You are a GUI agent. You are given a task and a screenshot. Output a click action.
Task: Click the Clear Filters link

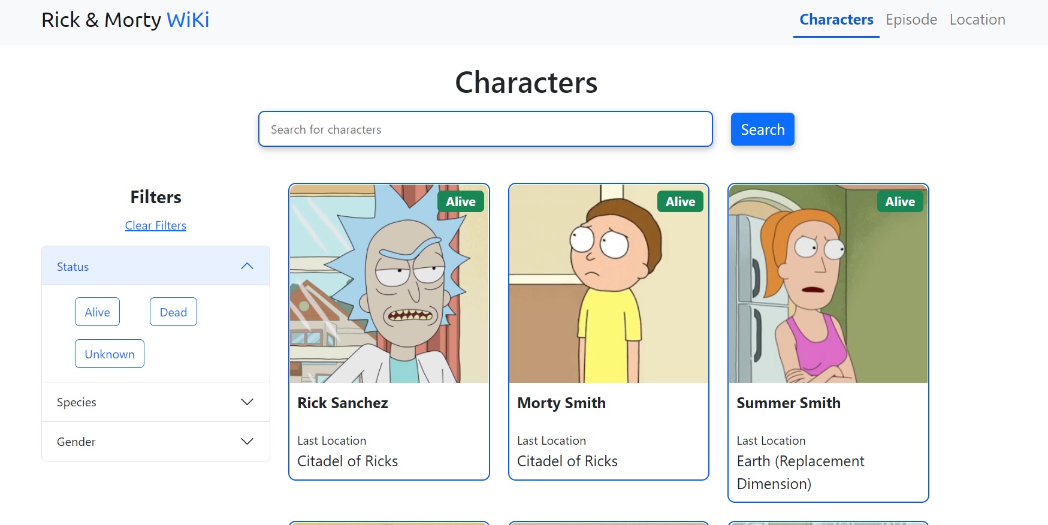(x=156, y=225)
